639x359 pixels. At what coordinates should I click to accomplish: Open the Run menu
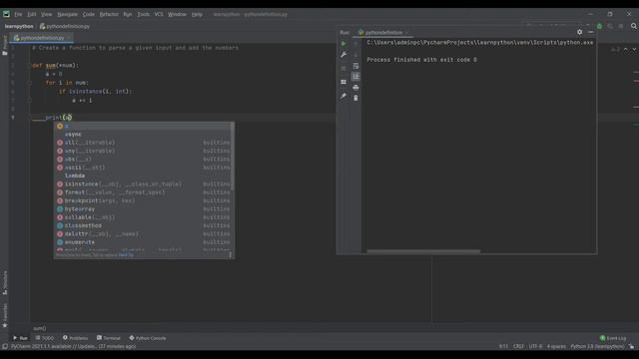[128, 14]
